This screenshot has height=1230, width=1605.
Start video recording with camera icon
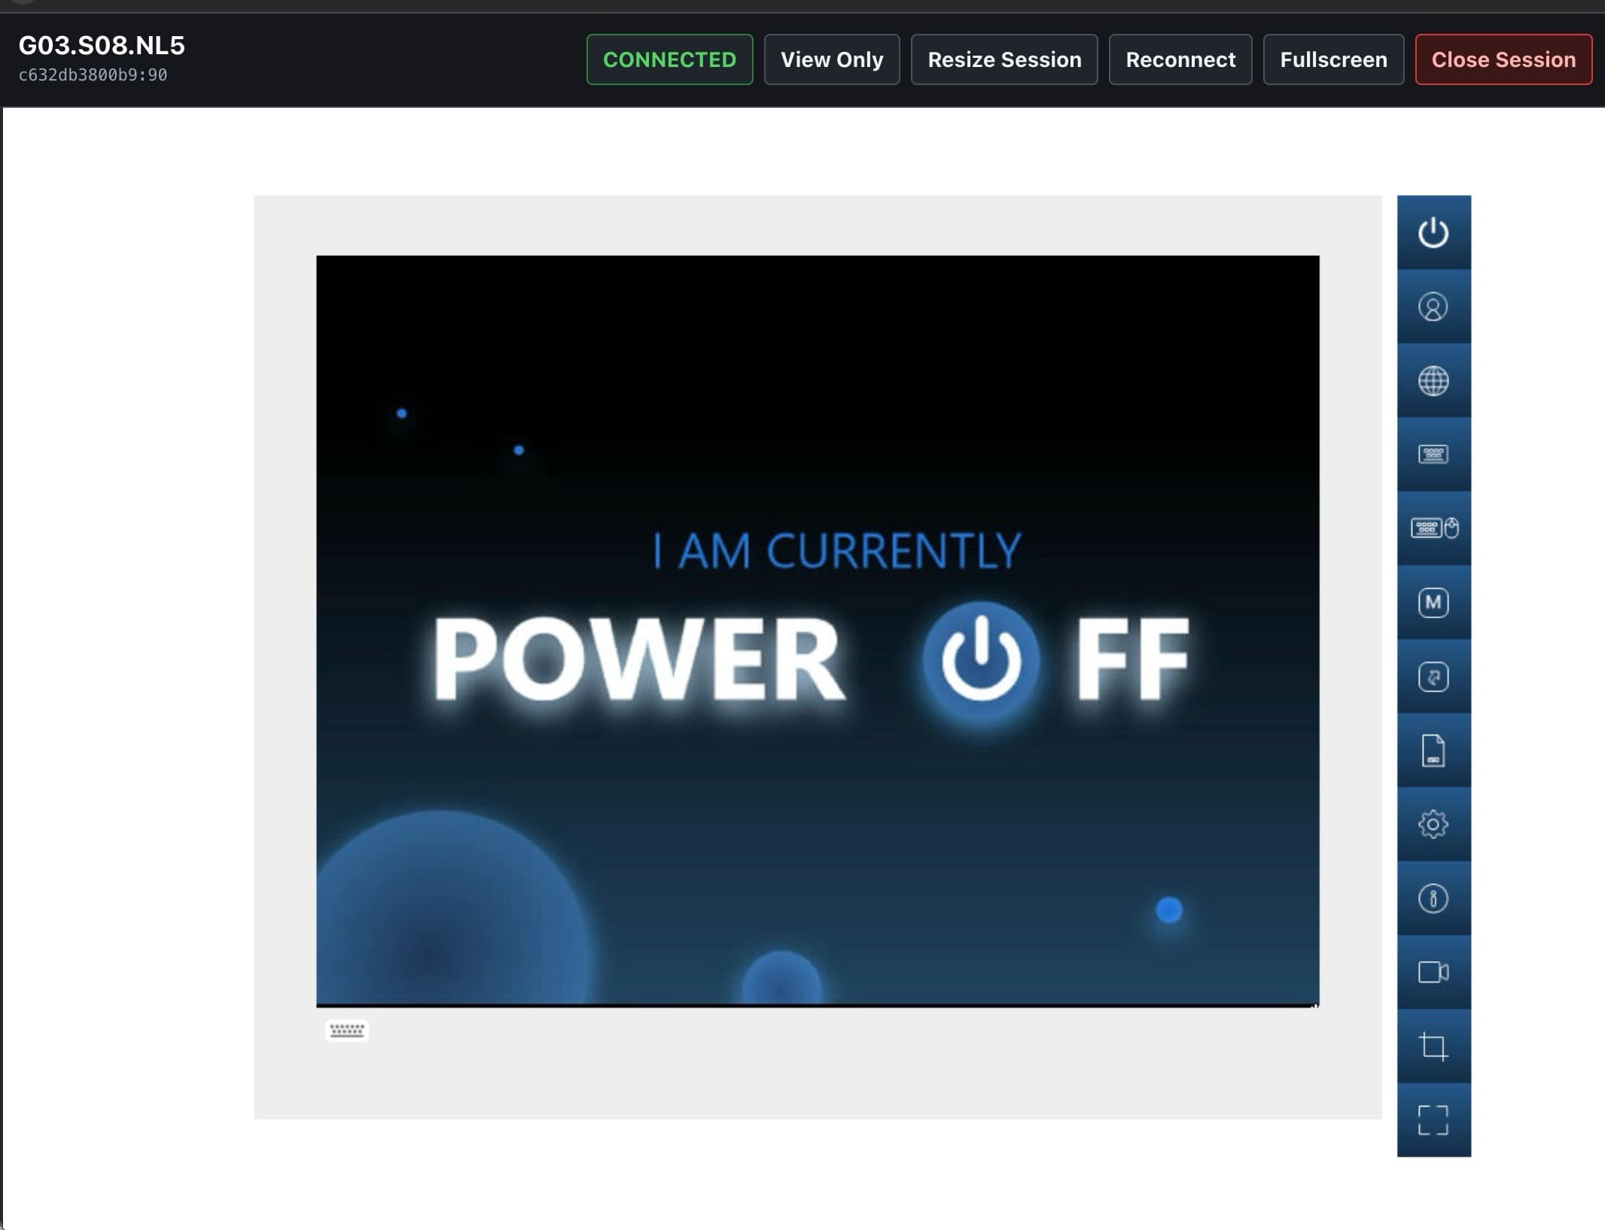(x=1433, y=972)
